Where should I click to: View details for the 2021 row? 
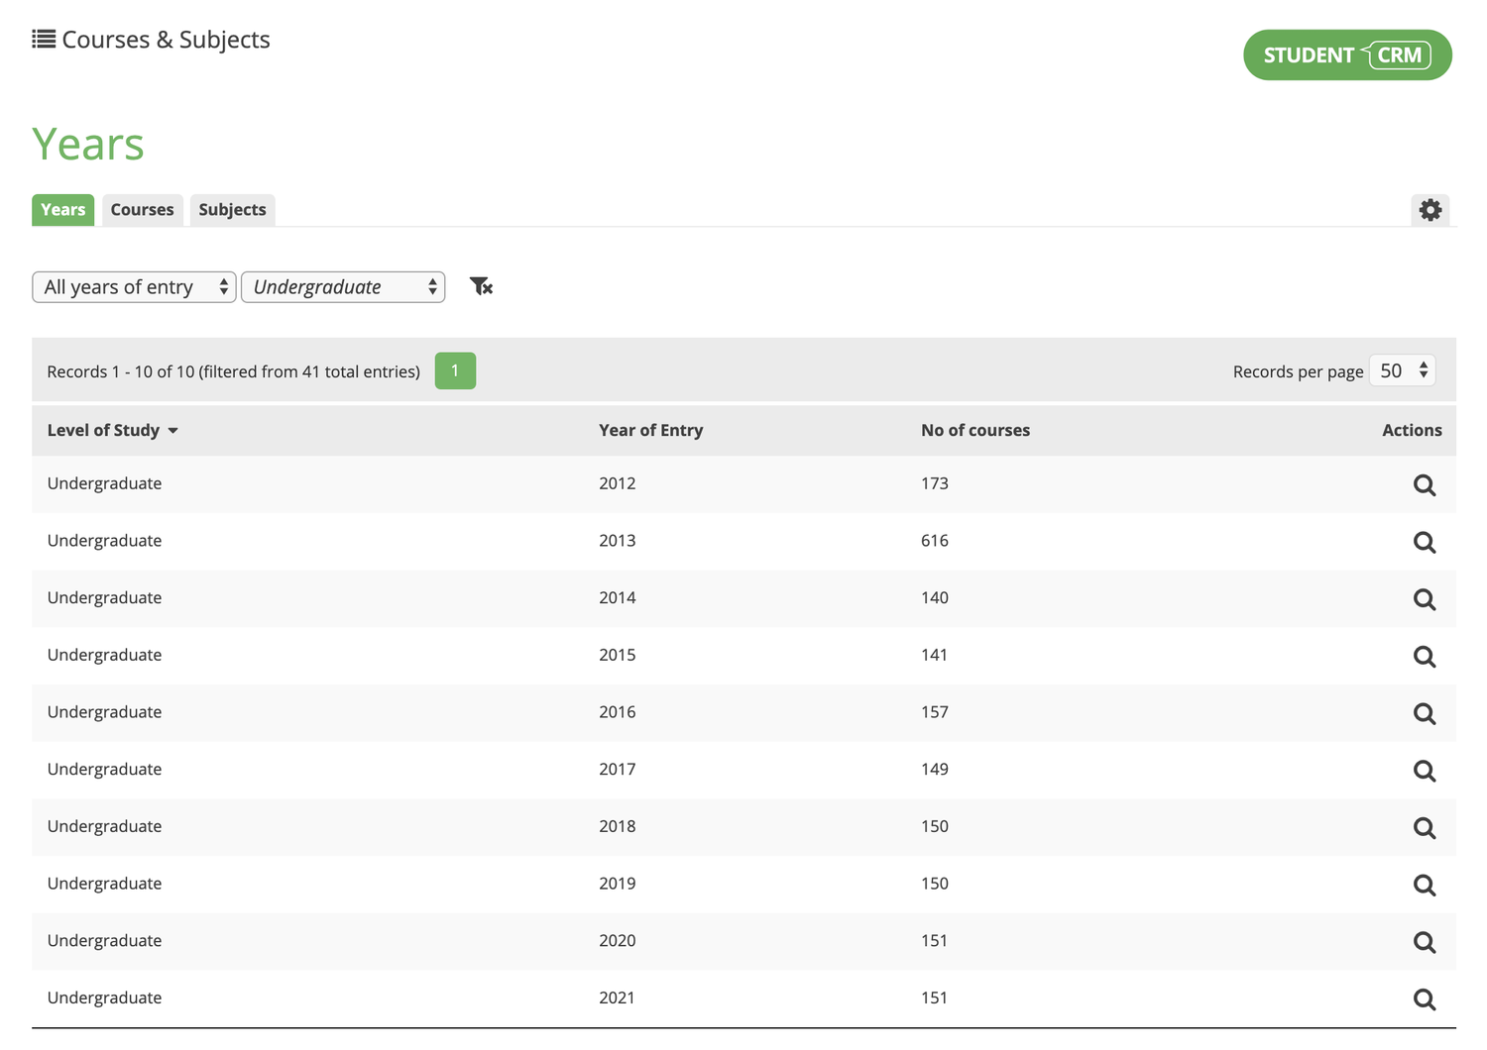1425,998
